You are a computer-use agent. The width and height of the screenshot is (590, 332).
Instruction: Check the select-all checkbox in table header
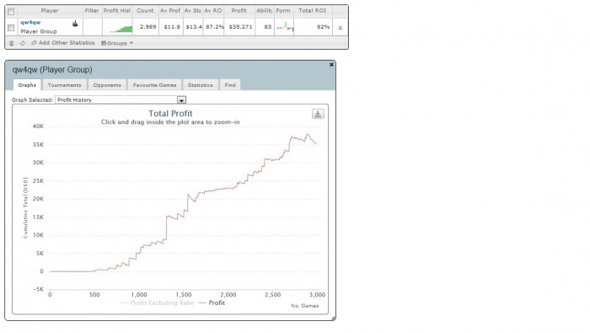(11, 11)
